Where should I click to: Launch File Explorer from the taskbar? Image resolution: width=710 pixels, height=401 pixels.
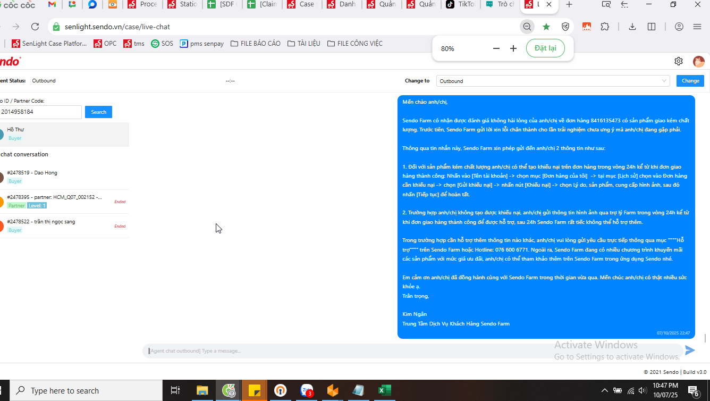pos(202,391)
